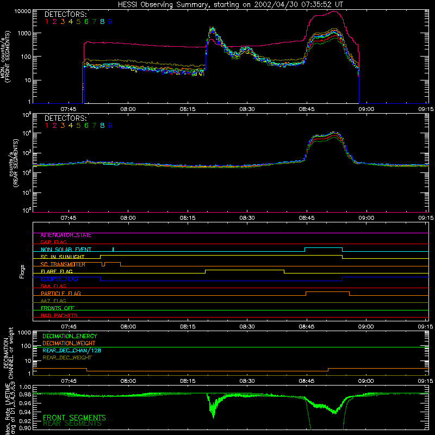Click the SC_IN_SUNLIGHT flag label
The width and height of the screenshot is (435, 435).
pyautogui.click(x=63, y=257)
